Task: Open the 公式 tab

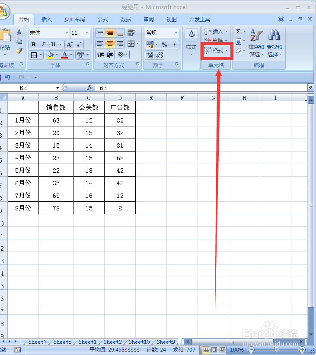Action: 103,19
